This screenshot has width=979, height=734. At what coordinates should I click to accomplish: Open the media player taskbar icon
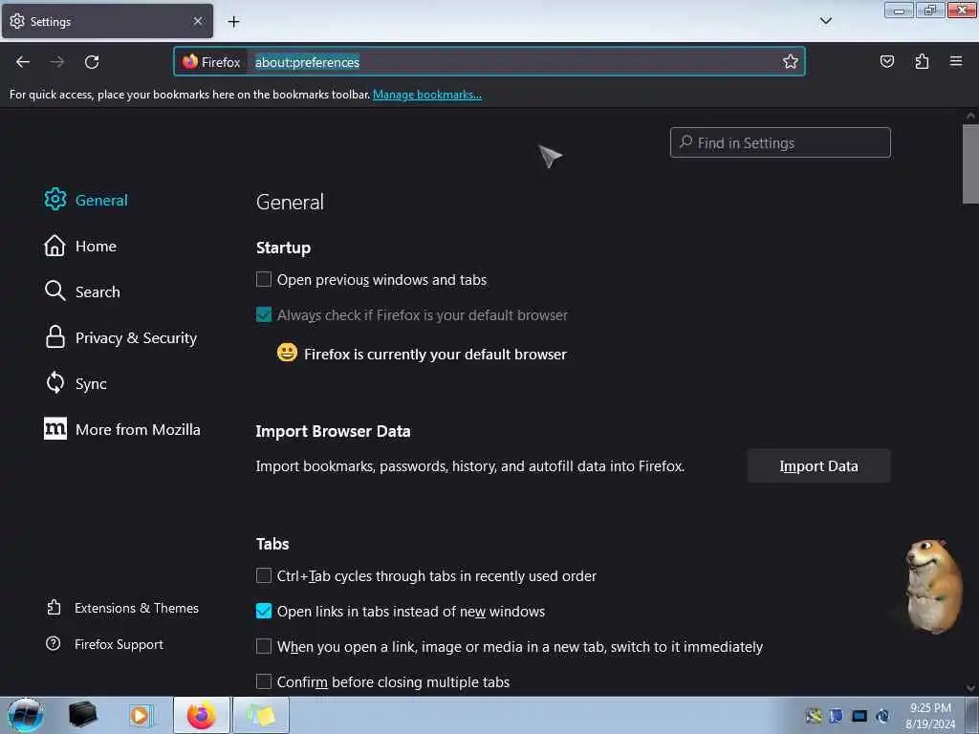tap(141, 715)
